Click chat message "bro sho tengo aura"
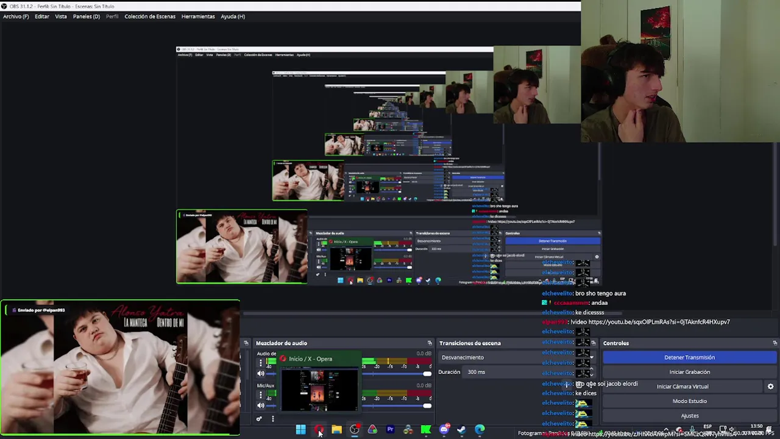 click(600, 293)
